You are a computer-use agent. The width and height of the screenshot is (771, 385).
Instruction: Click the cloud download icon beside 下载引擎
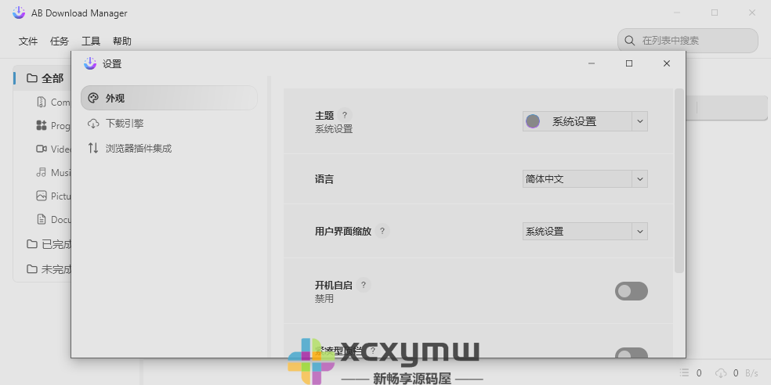tap(93, 124)
